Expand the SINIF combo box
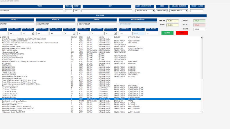 tap(167, 11)
